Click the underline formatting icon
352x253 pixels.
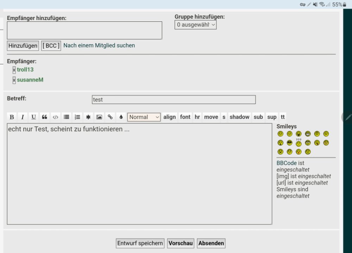(33, 117)
